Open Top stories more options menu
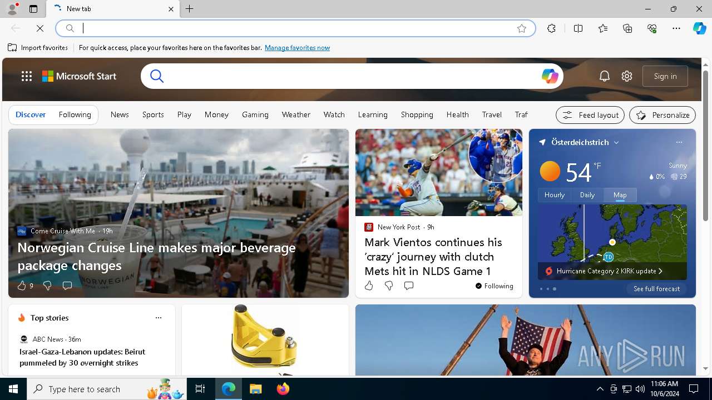Image resolution: width=712 pixels, height=400 pixels. [x=159, y=318]
